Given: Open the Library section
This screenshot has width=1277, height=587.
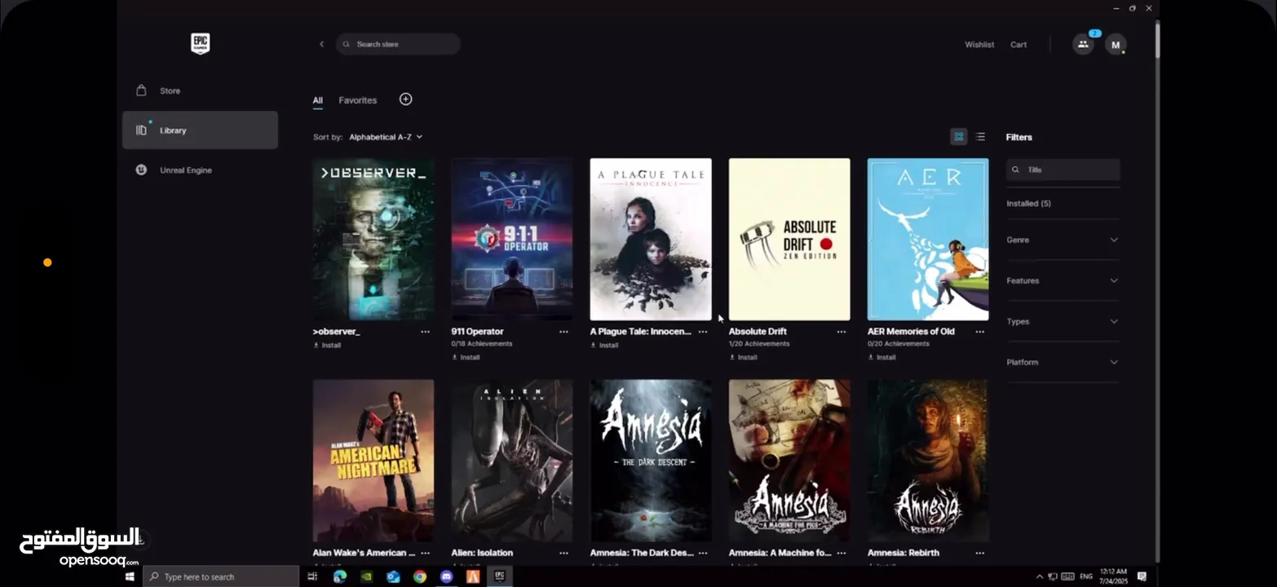Looking at the screenshot, I should [x=200, y=130].
